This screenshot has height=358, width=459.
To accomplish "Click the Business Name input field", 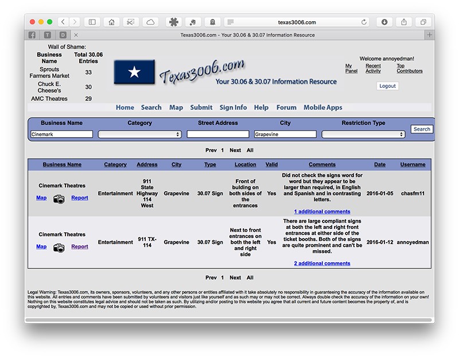I will click(61, 134).
